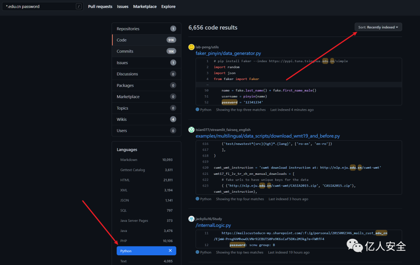Filter results by XML language
This screenshot has width=420, height=265.
tap(146, 190)
